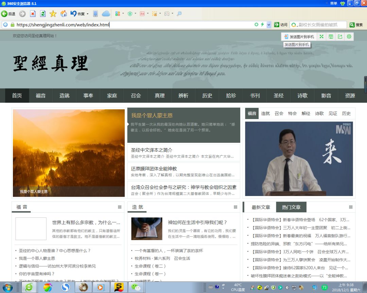Switch to the 见证 video tab

(333, 114)
